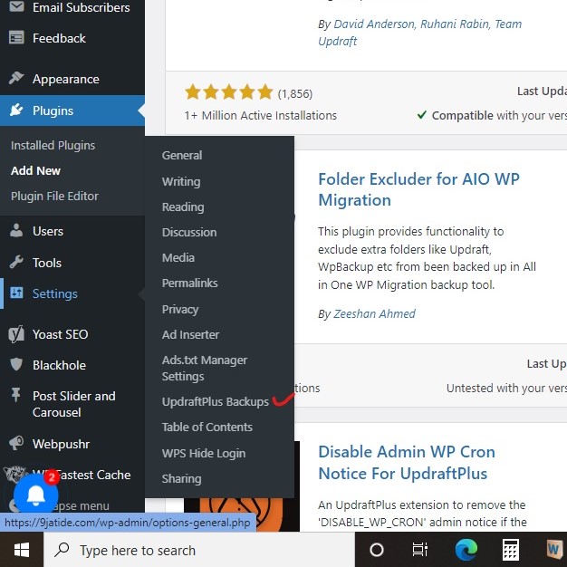Open Folder Excluder for AIO WP Migration
Image resolution: width=567 pixels, height=567 pixels.
[x=418, y=189]
